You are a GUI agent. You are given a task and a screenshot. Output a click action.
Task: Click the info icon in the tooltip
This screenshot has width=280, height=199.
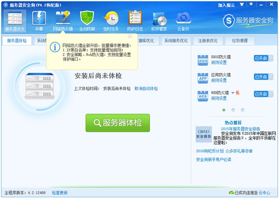[x=55, y=47]
